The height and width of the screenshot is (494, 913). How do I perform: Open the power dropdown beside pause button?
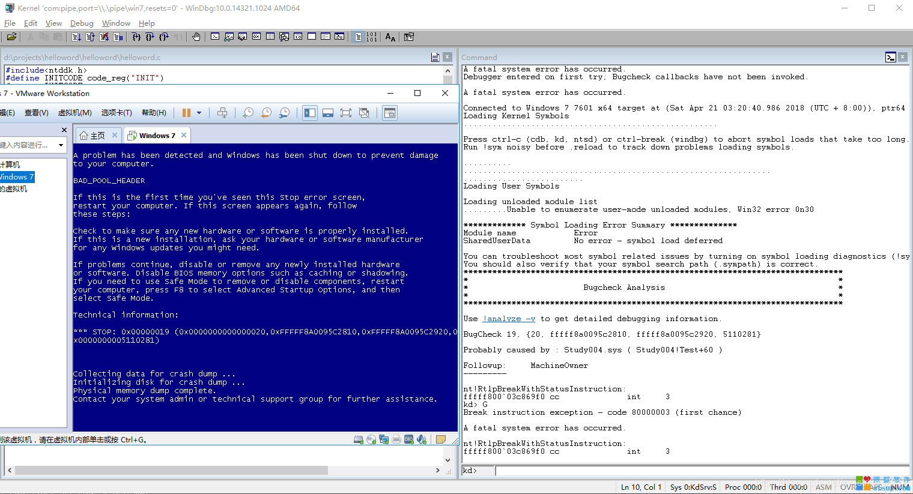(199, 113)
